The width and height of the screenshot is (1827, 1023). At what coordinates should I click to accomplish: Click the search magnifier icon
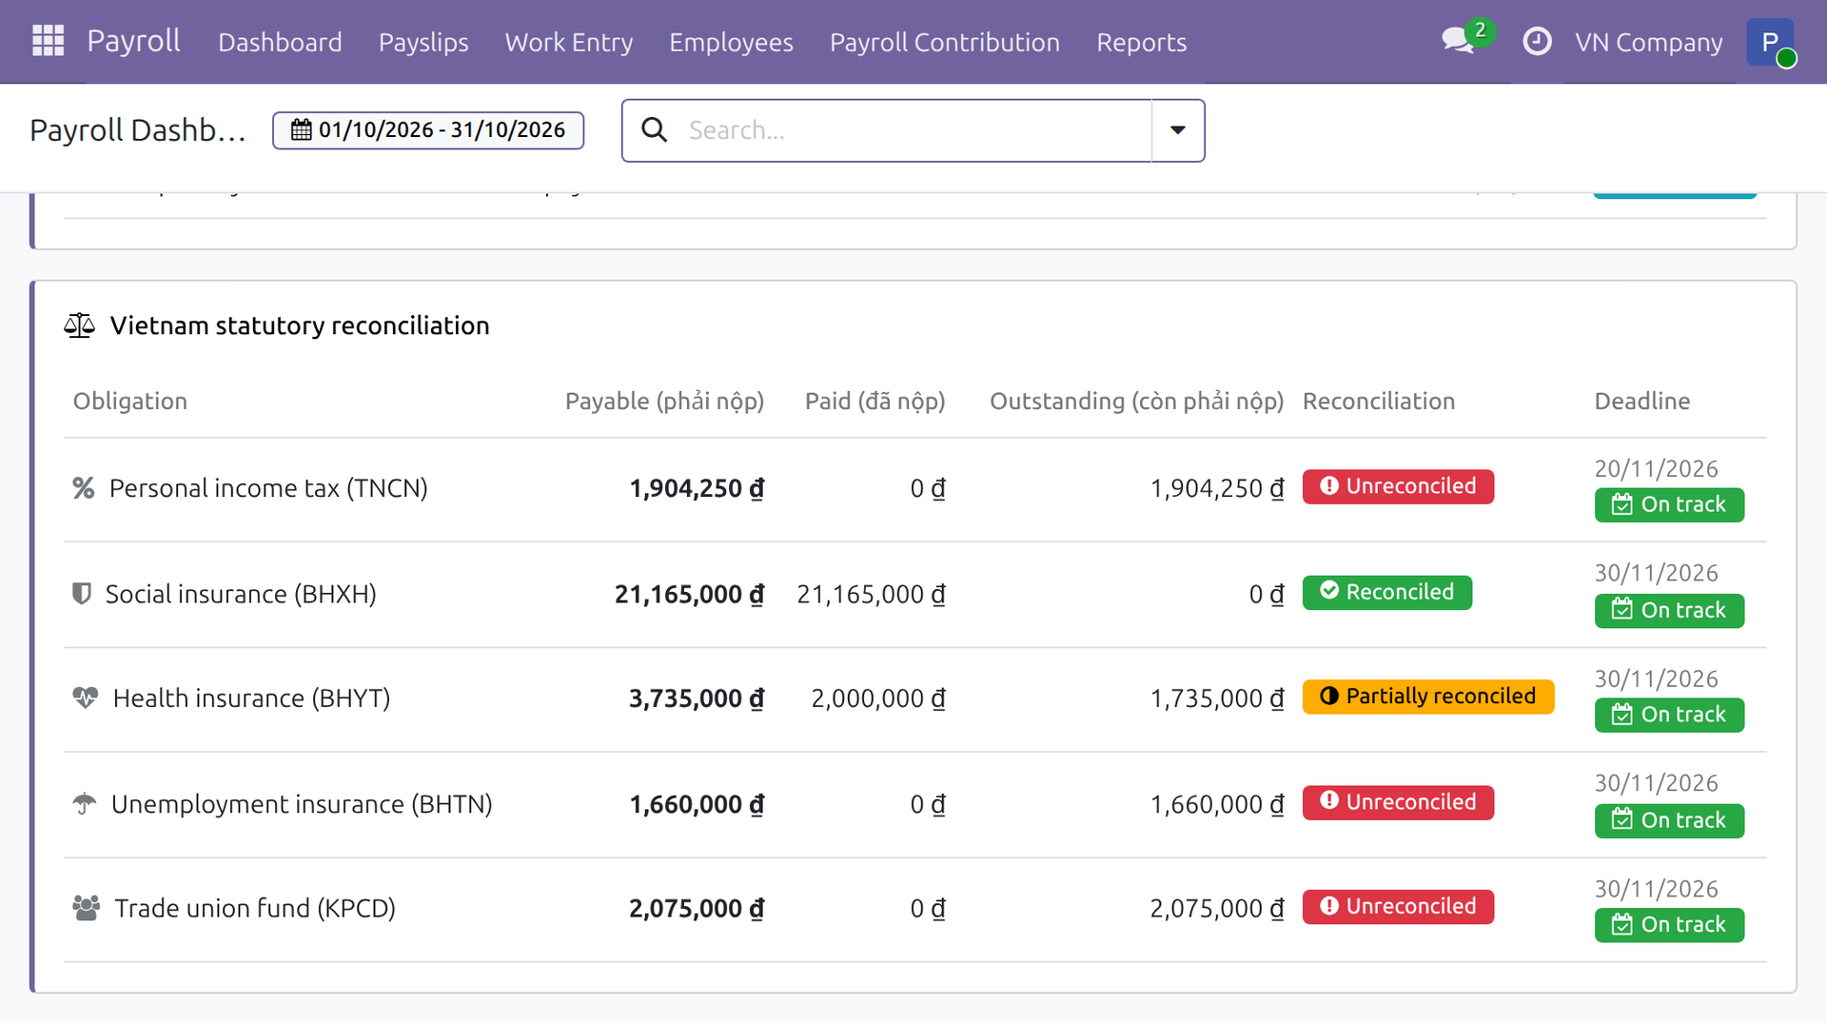[654, 130]
